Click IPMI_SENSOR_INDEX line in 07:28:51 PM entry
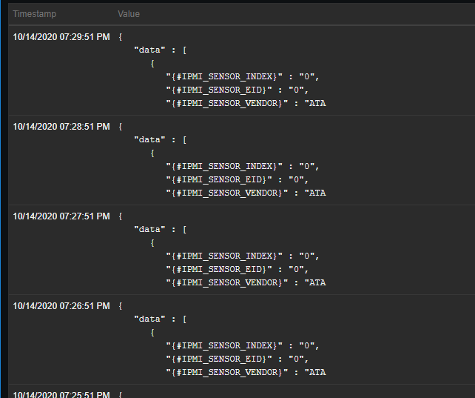The width and height of the screenshot is (475, 398). [x=243, y=167]
